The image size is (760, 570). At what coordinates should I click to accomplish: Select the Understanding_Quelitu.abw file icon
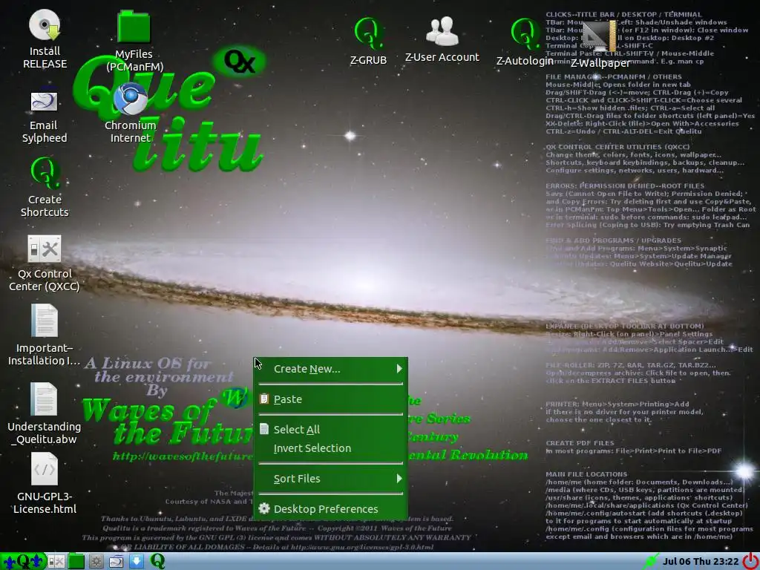click(44, 399)
